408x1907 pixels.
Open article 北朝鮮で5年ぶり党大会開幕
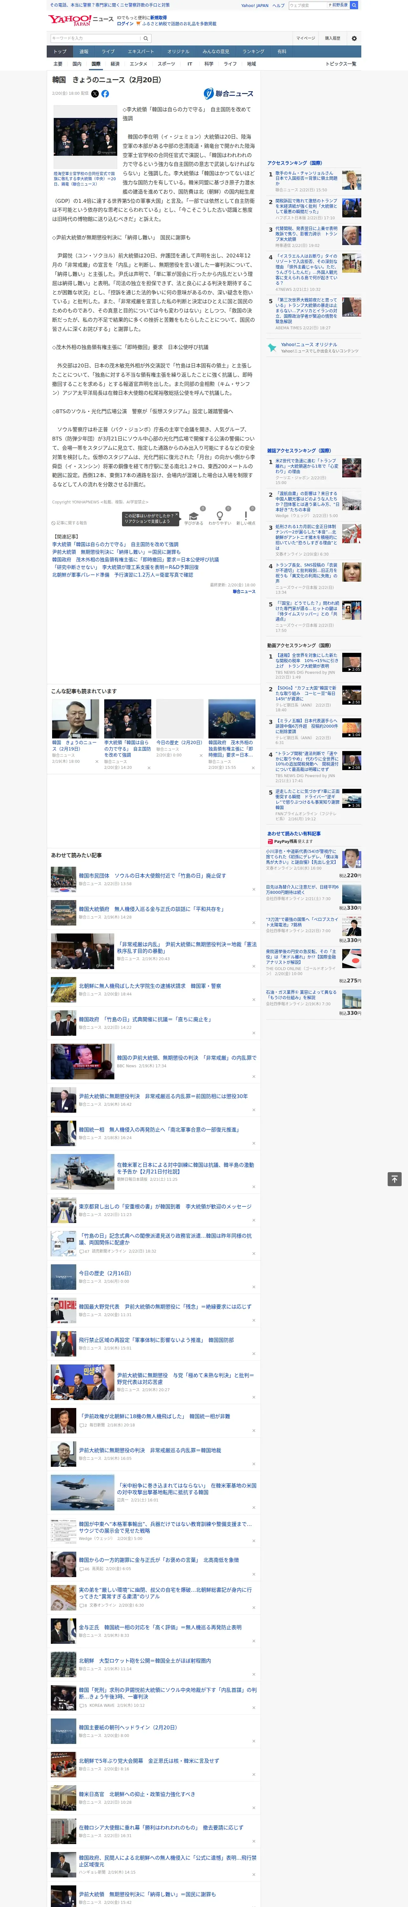[x=149, y=1761]
